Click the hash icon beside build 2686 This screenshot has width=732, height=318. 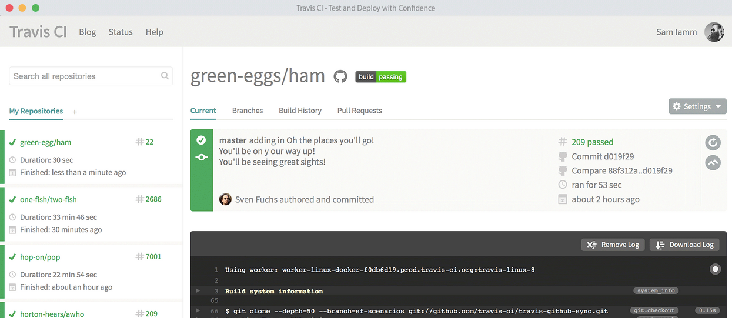(x=140, y=199)
